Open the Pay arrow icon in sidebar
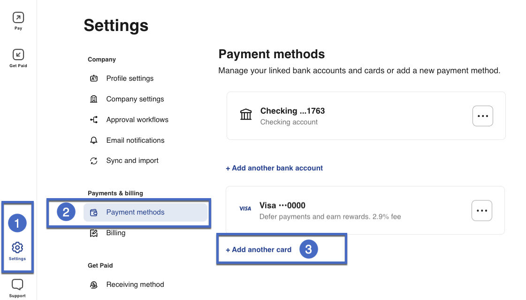Viewport: 526px width, 300px height. tap(18, 18)
